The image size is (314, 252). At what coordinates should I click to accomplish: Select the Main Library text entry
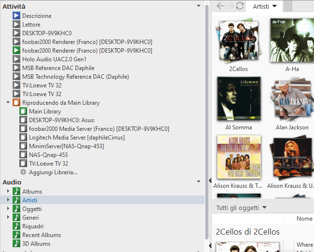(x=45, y=112)
